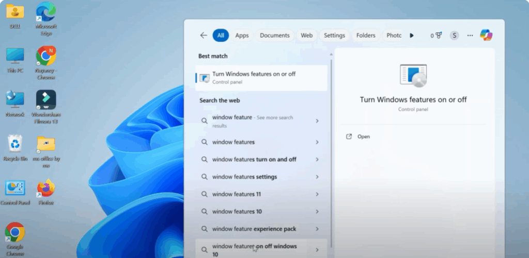
Task: Expand 'window features 10' chevron
Action: coord(317,212)
